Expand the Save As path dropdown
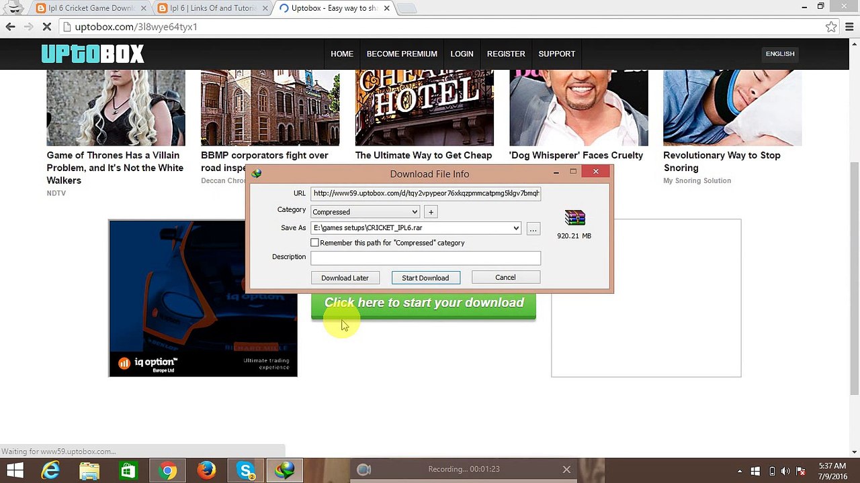This screenshot has height=483, width=860. (516, 228)
